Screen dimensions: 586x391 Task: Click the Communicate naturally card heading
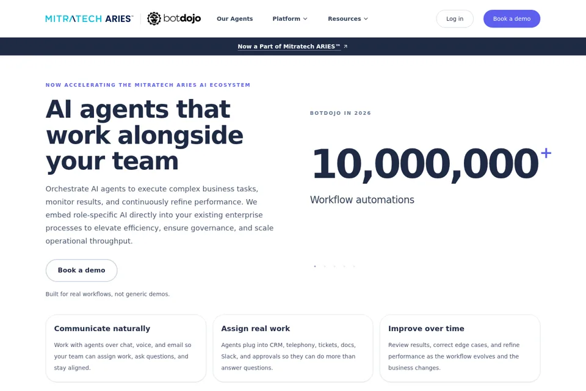102,329
